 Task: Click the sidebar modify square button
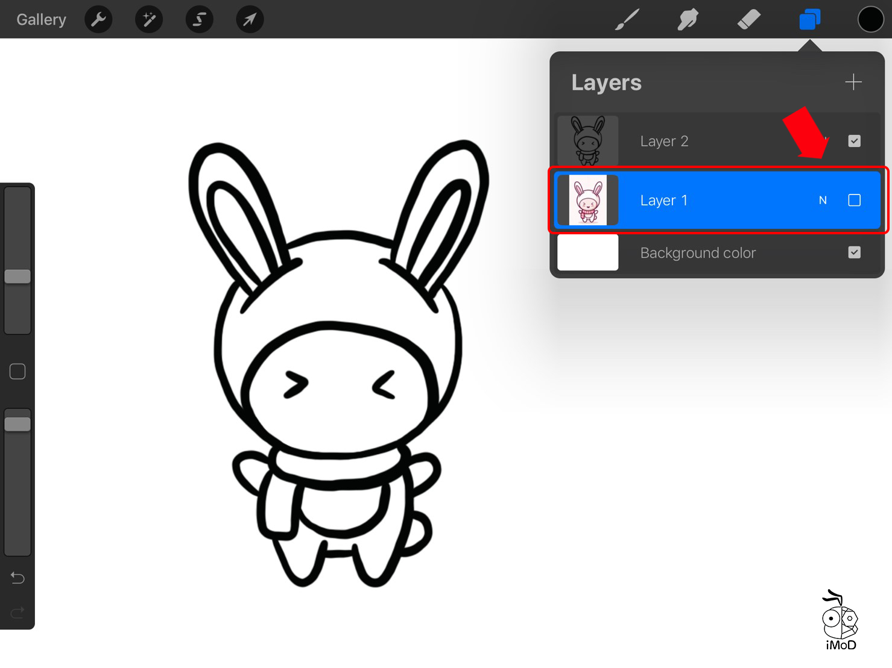pos(17,372)
